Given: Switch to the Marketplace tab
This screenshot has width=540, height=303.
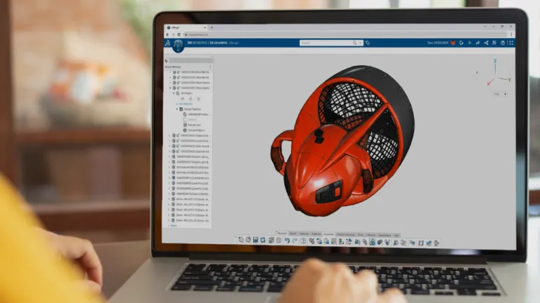Looking at the screenshot, I should tap(385, 235).
